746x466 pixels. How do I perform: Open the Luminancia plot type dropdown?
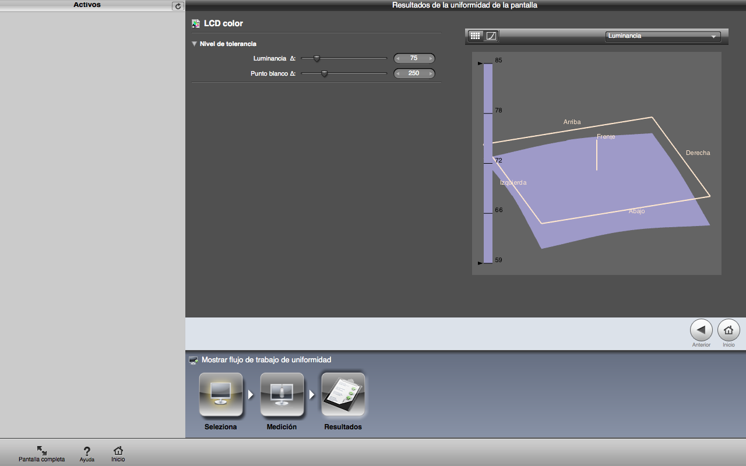pos(663,36)
